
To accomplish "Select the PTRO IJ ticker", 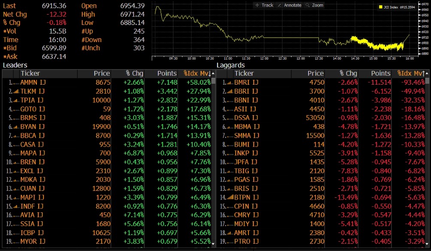I will (x=246, y=242).
